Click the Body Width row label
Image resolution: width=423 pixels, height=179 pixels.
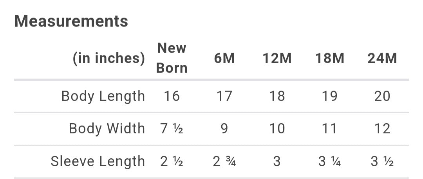[107, 128]
